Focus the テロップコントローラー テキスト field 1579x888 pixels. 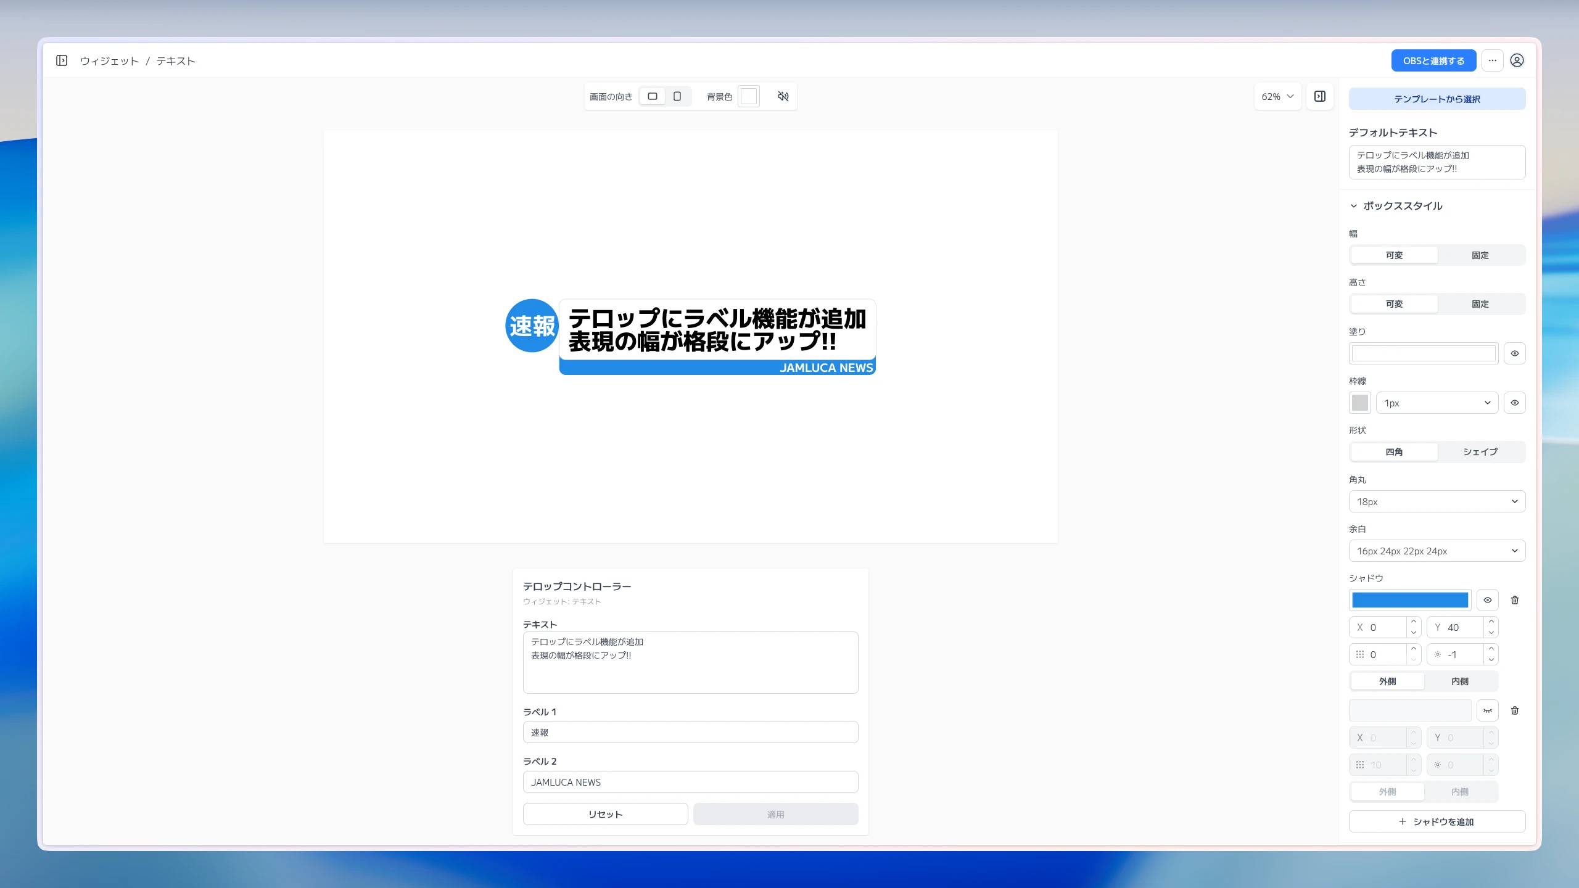click(690, 662)
